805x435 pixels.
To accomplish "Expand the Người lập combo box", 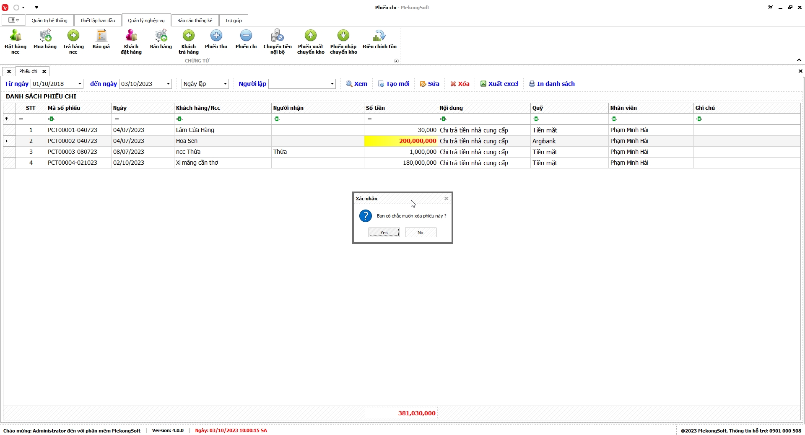I will point(332,84).
